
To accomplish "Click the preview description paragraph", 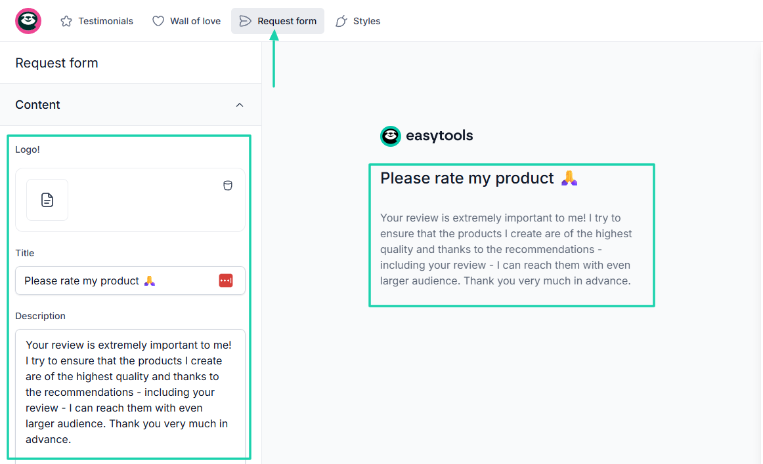I will pyautogui.click(x=506, y=249).
